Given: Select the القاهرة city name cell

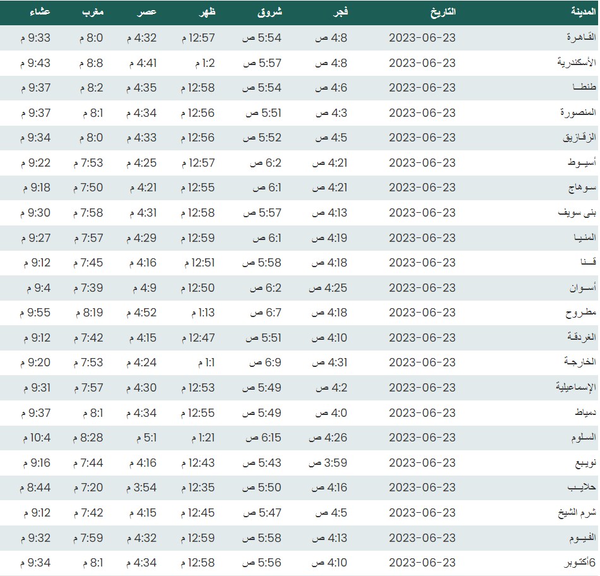Looking at the screenshot, I should pyautogui.click(x=577, y=38).
